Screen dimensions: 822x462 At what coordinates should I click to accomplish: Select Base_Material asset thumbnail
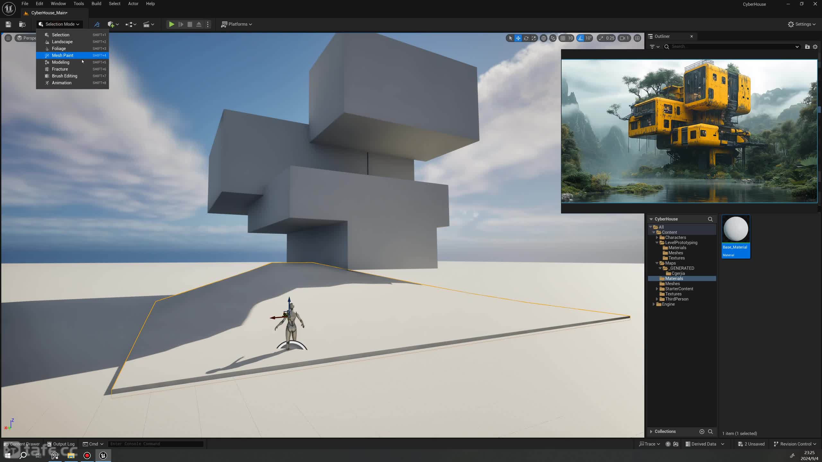tap(736, 236)
